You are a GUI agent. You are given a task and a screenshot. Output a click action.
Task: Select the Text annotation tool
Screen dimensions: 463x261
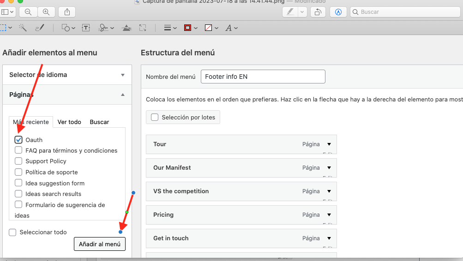[x=86, y=28]
